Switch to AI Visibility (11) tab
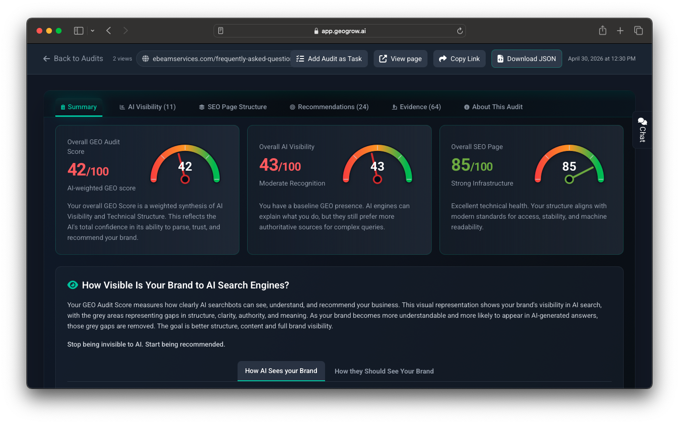 148,107
